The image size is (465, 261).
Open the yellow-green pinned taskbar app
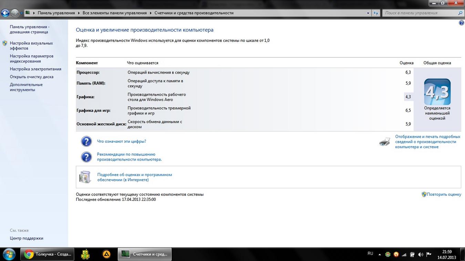click(x=85, y=254)
